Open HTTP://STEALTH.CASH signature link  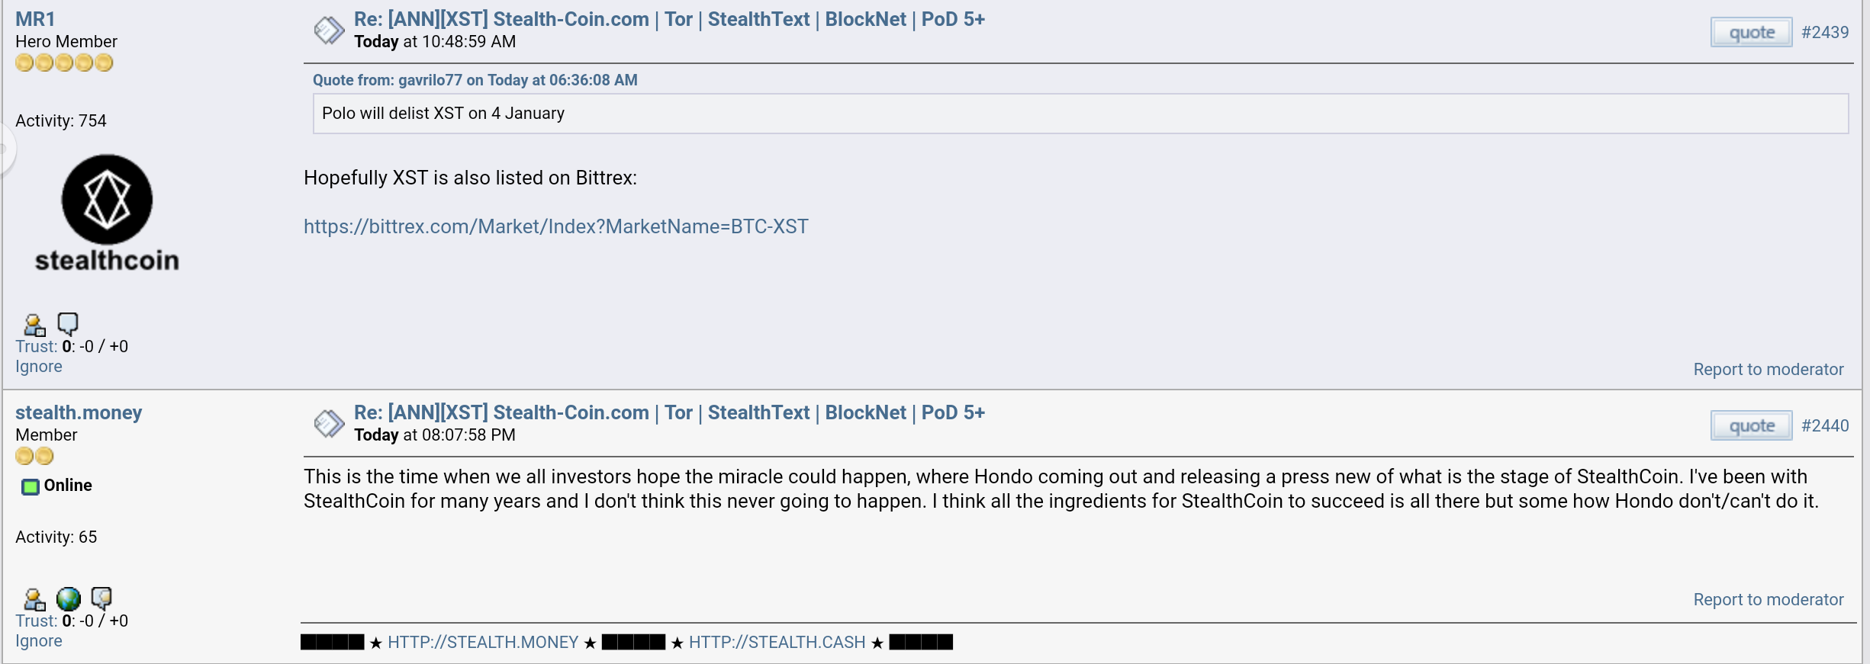click(x=777, y=643)
